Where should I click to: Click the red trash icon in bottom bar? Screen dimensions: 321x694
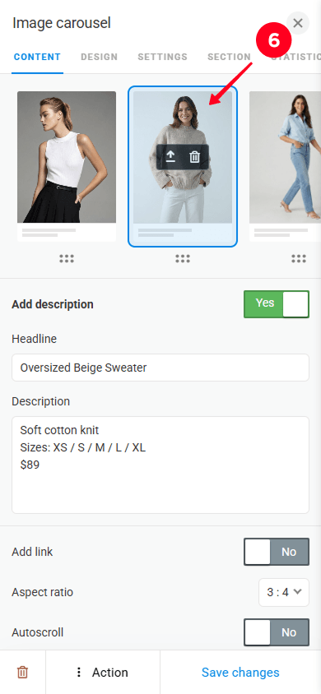tap(22, 673)
